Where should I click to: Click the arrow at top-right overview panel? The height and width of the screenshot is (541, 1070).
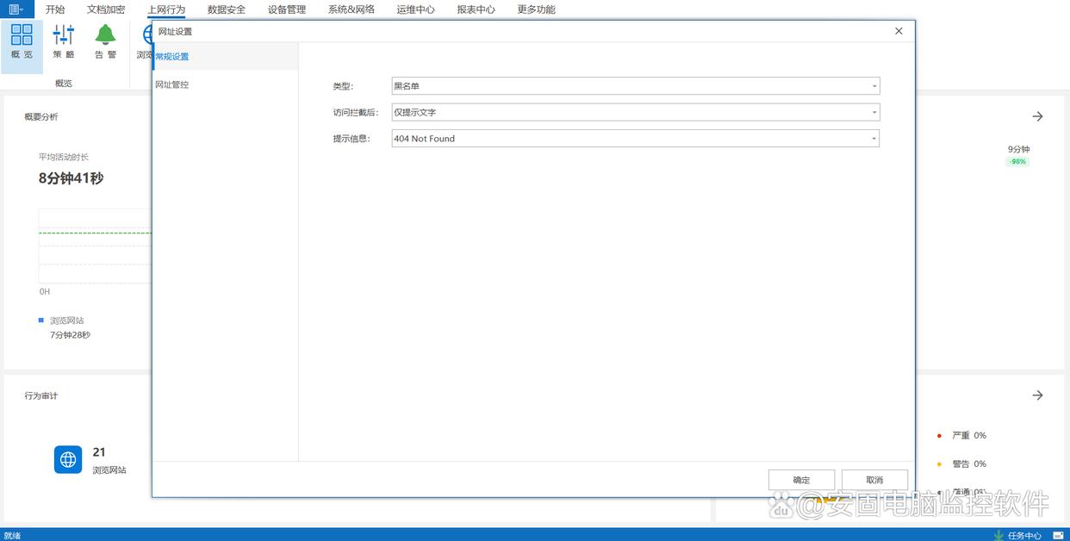(1037, 116)
